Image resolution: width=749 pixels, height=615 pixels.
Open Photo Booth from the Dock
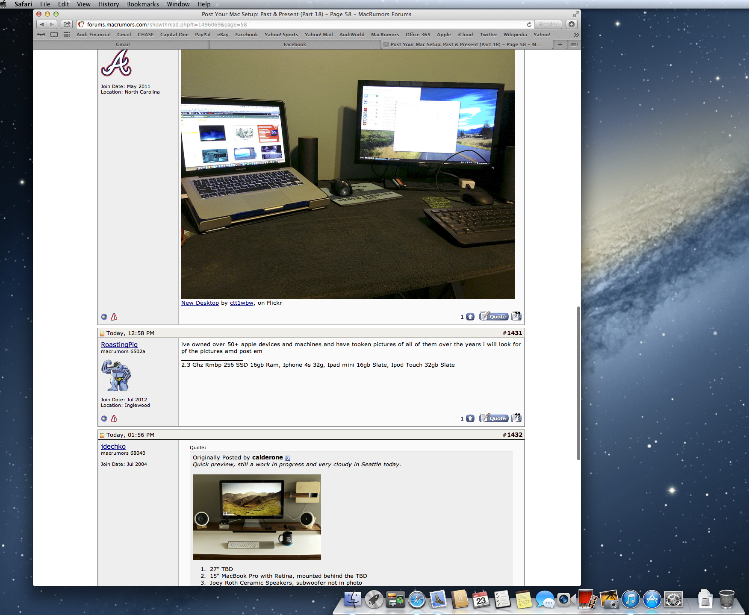(588, 600)
